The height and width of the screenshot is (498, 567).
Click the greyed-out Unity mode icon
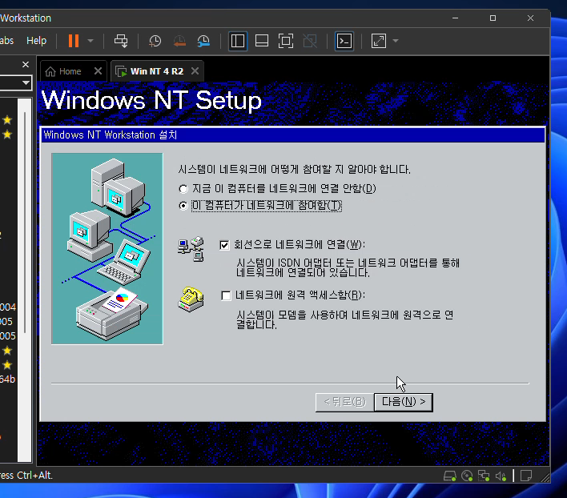click(x=310, y=41)
